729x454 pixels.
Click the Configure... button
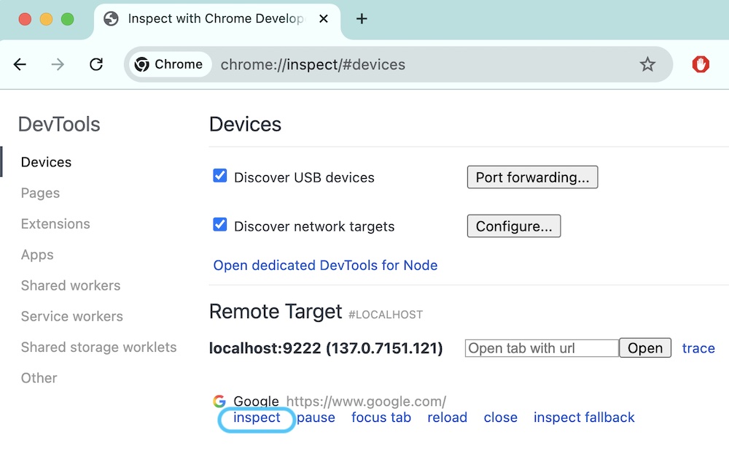514,226
